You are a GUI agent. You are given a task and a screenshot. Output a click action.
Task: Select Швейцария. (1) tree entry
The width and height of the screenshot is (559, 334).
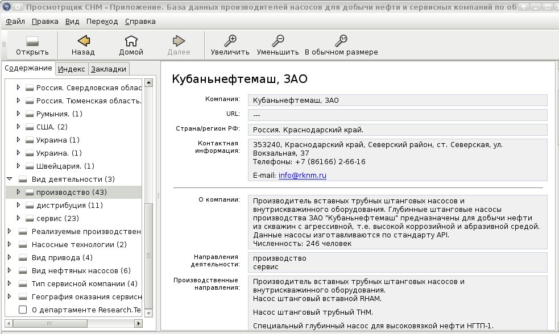point(65,166)
